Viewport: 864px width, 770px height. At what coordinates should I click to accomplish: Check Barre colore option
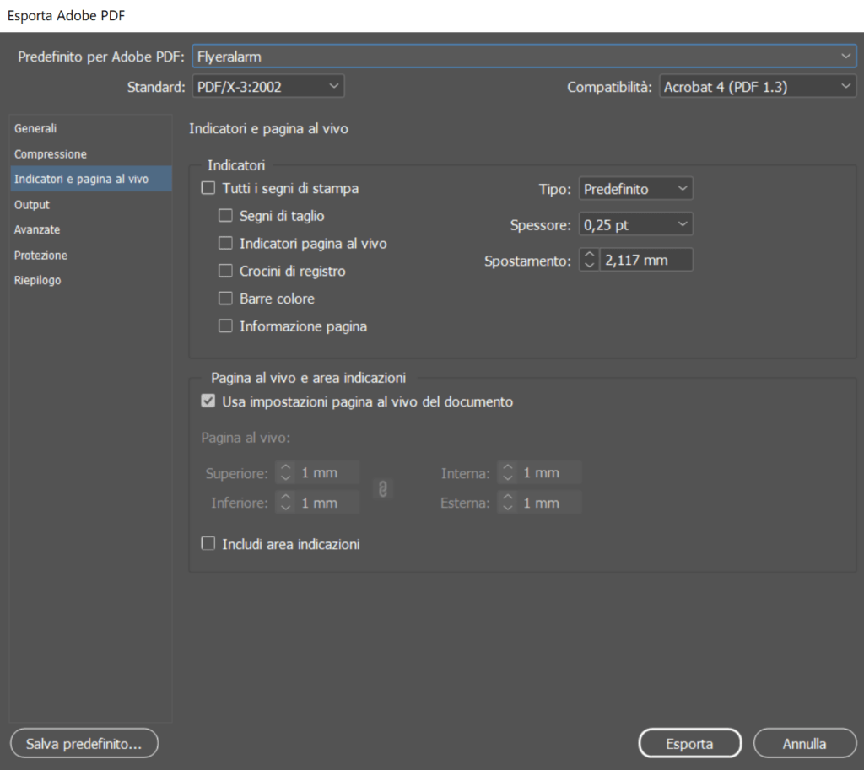tap(225, 299)
